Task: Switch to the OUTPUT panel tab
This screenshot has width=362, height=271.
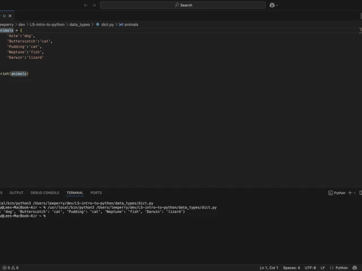Action: pyautogui.click(x=16, y=193)
